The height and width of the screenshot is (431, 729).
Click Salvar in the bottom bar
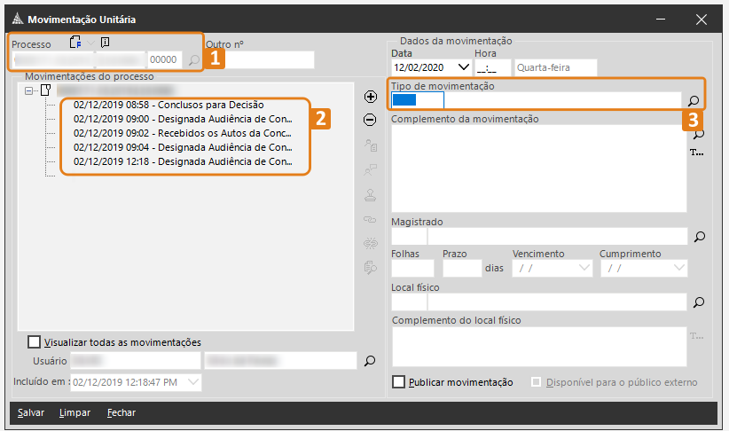click(x=30, y=412)
